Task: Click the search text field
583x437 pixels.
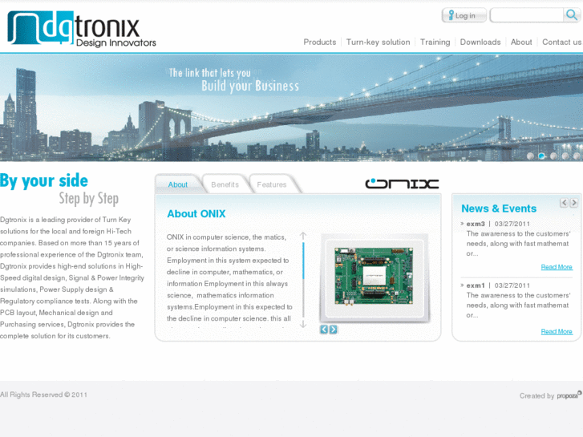Action: click(x=527, y=15)
